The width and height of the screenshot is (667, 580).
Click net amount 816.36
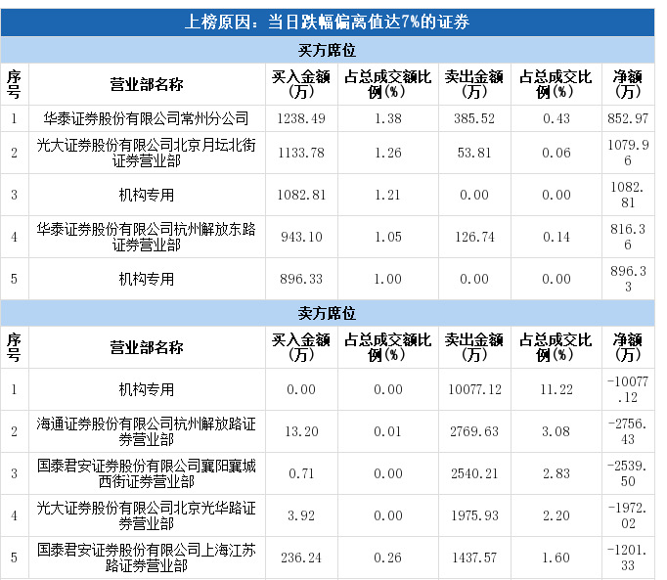tap(628, 237)
